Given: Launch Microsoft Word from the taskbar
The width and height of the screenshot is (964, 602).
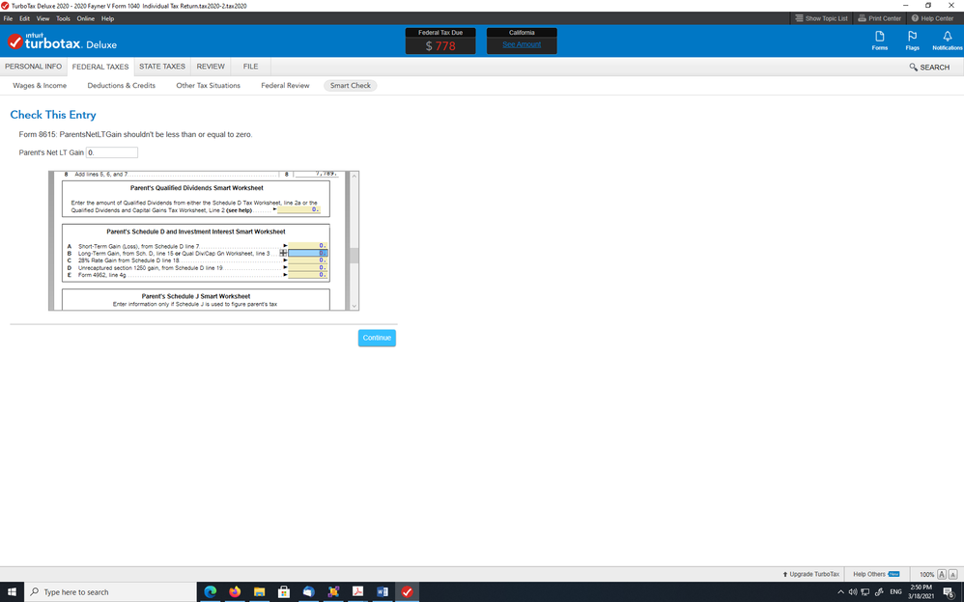Looking at the screenshot, I should (x=383, y=591).
